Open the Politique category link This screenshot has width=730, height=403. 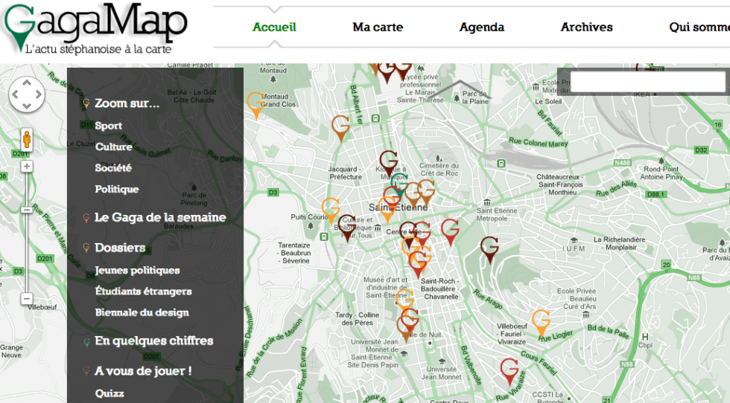click(117, 189)
